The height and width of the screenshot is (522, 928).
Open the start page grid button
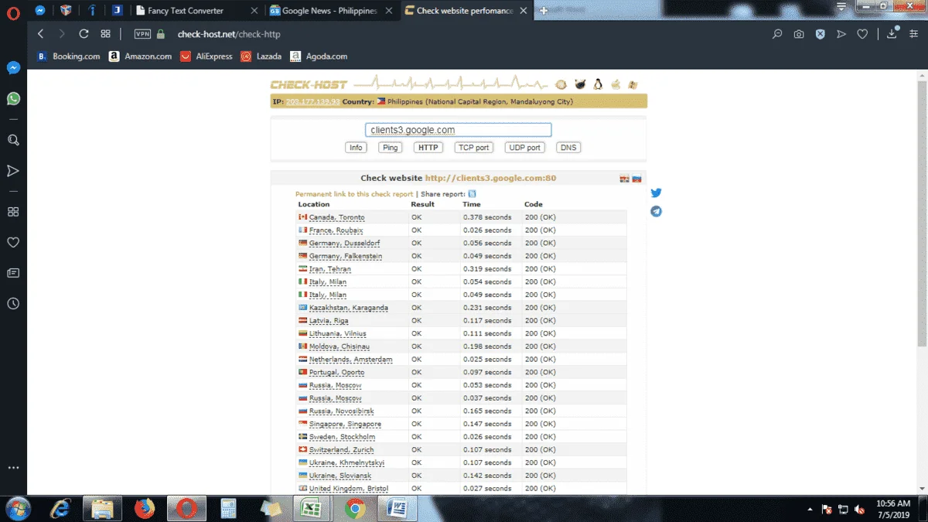(x=106, y=34)
